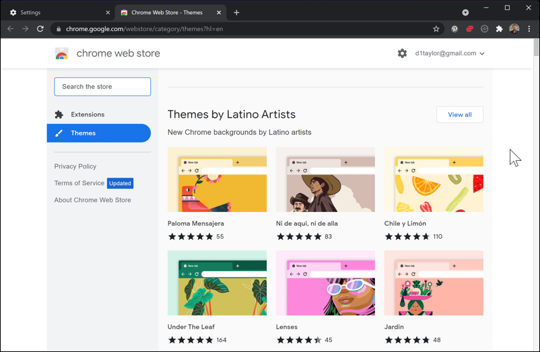Open Under The Leaf theme thumbnail
This screenshot has height=352, width=540.
217,283
